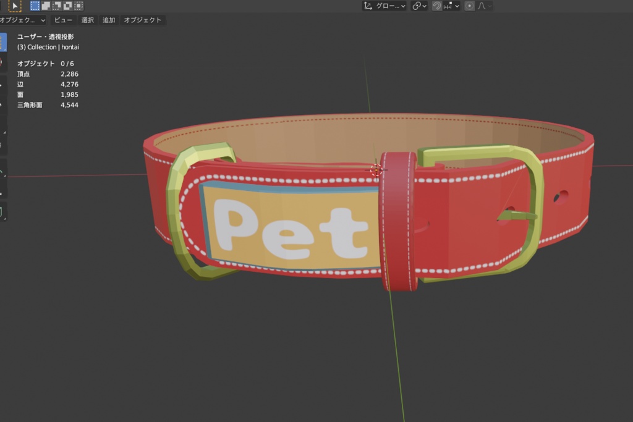This screenshot has width=633, height=422.
Task: Open the 追加 menu
Action: [109, 20]
